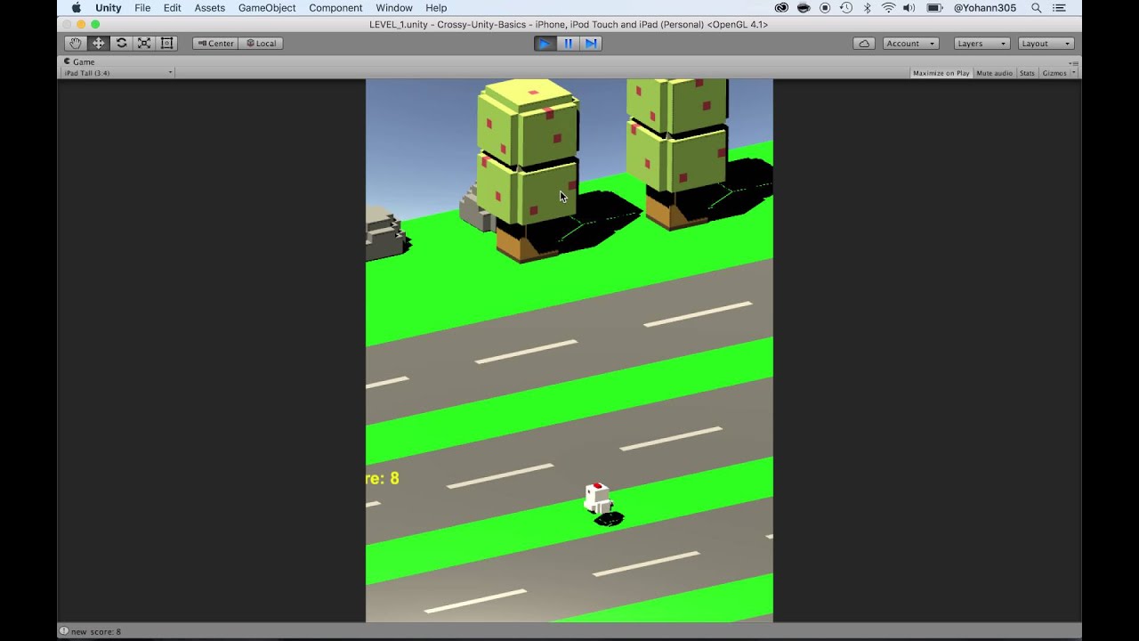Open the GameObject menu
1139x641 pixels.
click(267, 8)
